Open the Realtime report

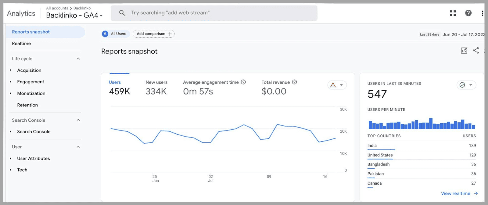pos(21,43)
